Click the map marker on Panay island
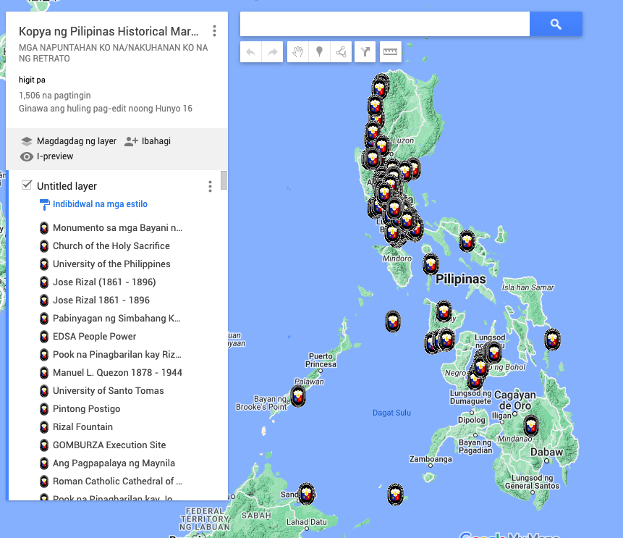 [x=444, y=311]
